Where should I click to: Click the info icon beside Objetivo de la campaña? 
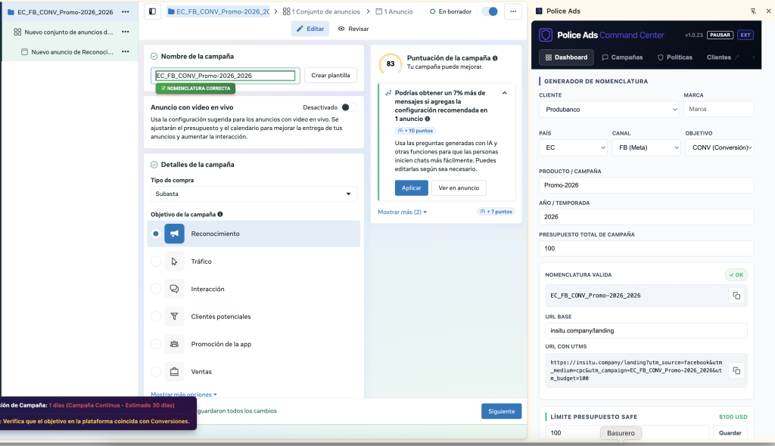pyautogui.click(x=220, y=215)
